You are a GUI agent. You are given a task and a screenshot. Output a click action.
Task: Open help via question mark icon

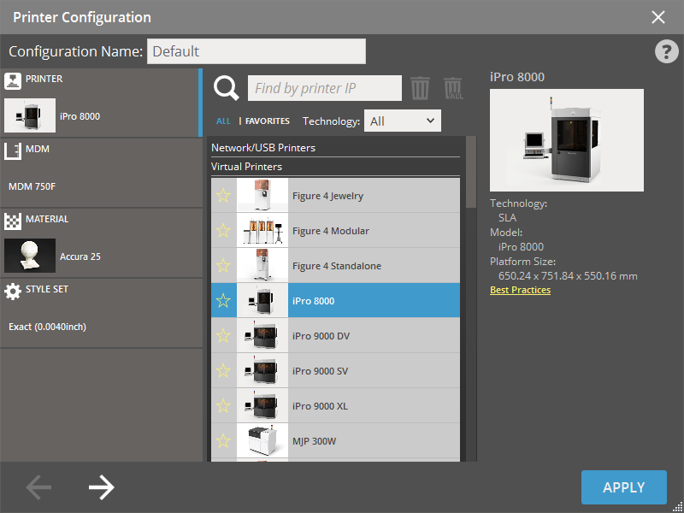pos(666,51)
